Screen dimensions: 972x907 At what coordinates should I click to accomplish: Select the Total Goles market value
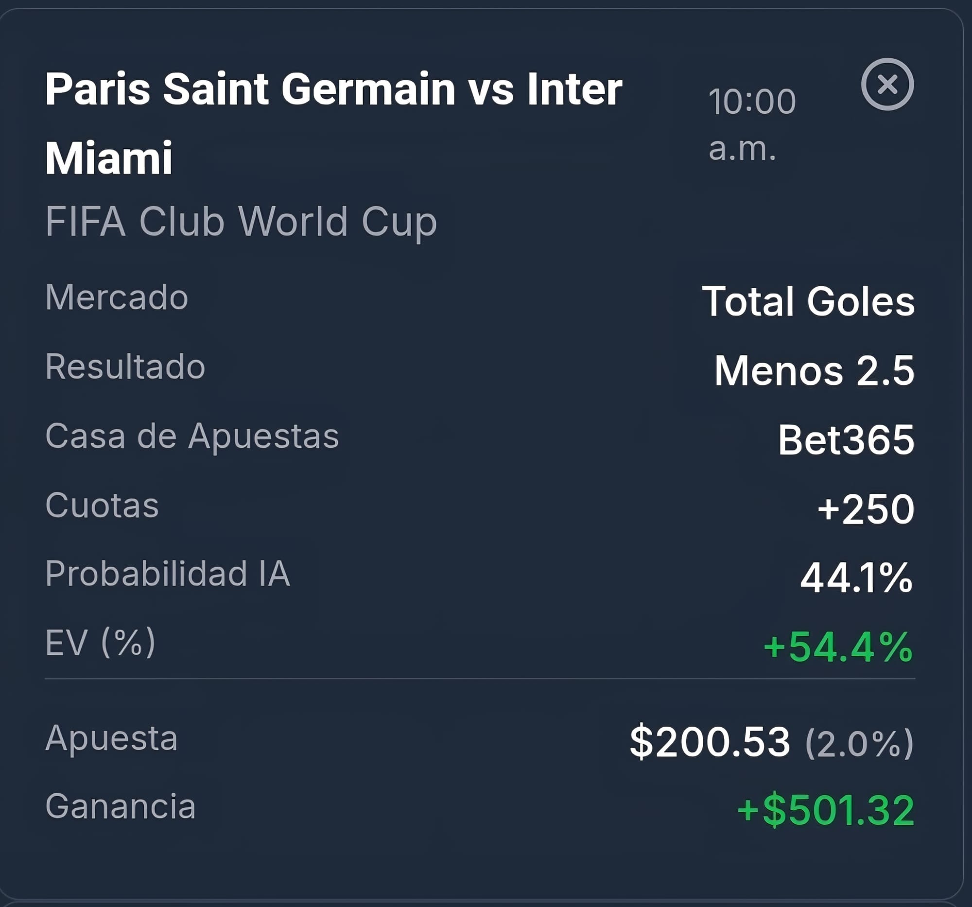click(x=808, y=301)
